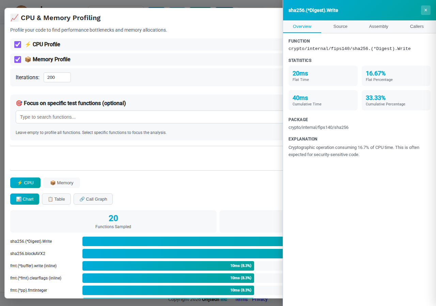436x306 pixels.
Task: Open the Privacy link in footer
Action: (260, 300)
